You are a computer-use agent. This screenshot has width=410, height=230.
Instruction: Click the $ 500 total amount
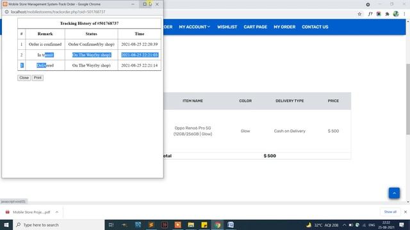pos(270,156)
